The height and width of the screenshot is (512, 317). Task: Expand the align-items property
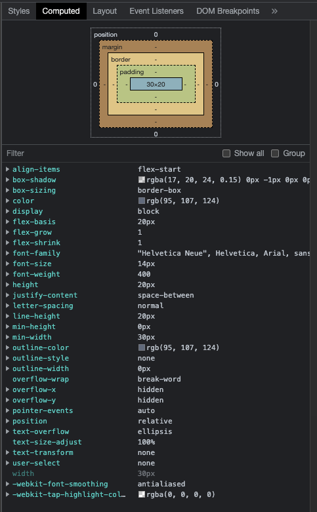click(x=7, y=170)
